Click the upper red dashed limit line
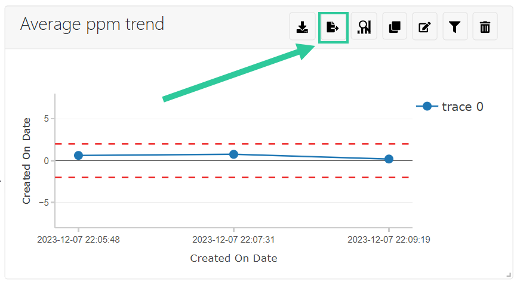The height and width of the screenshot is (282, 517). (x=234, y=144)
